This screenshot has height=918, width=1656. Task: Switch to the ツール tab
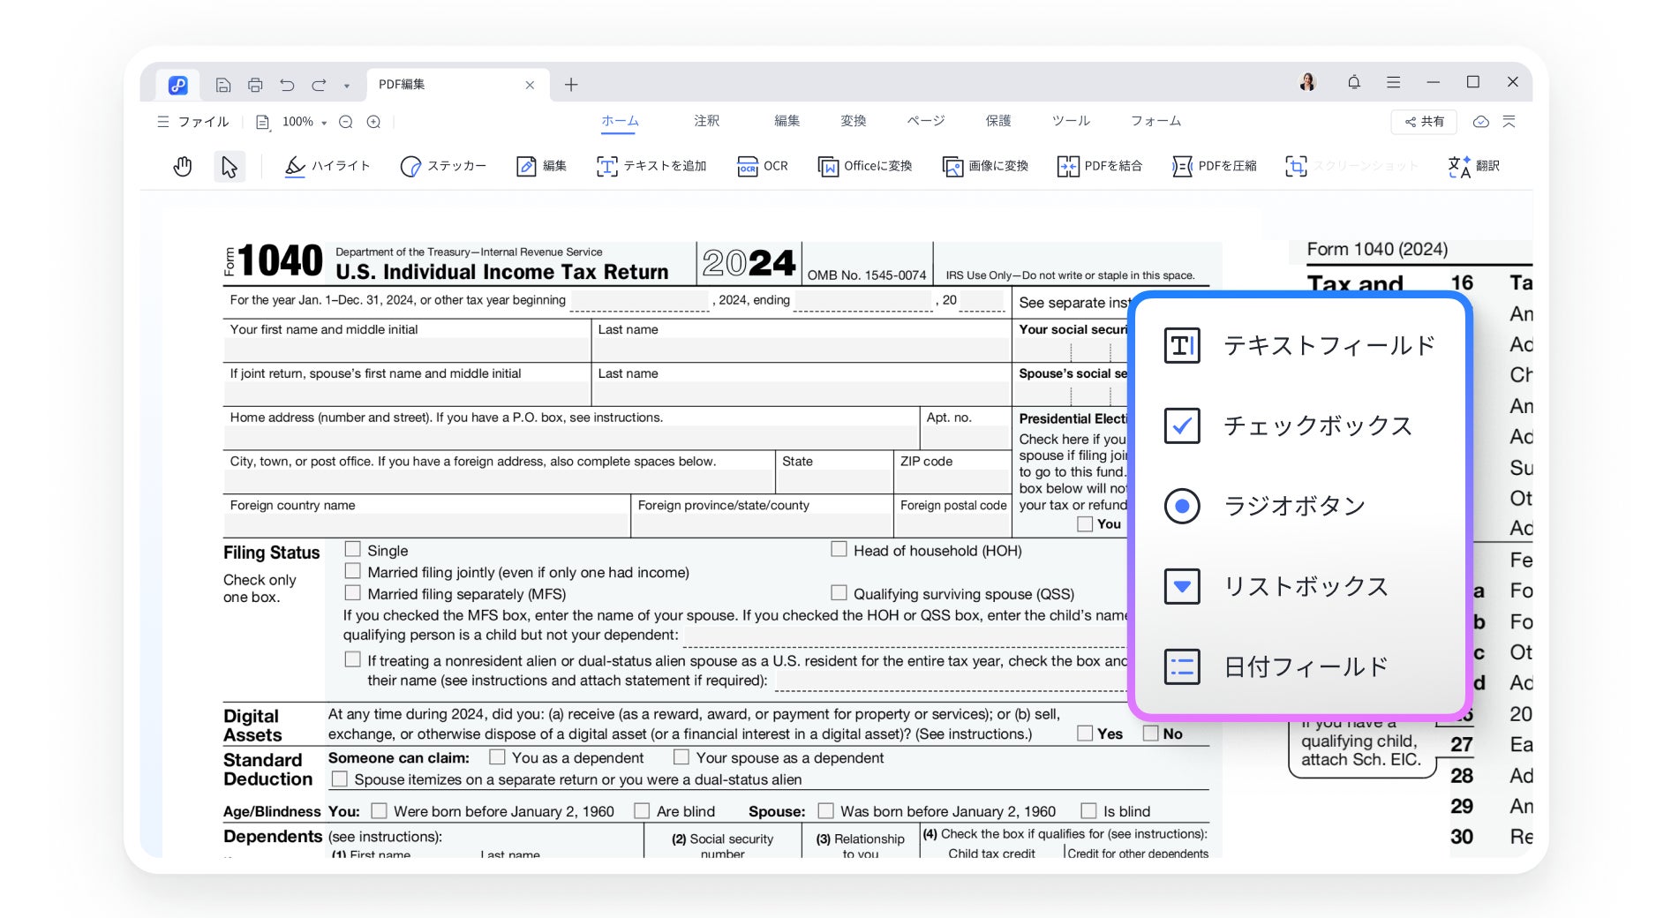pyautogui.click(x=1071, y=121)
